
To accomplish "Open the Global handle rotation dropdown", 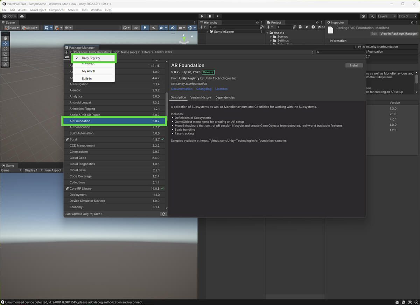I will (30, 28).
